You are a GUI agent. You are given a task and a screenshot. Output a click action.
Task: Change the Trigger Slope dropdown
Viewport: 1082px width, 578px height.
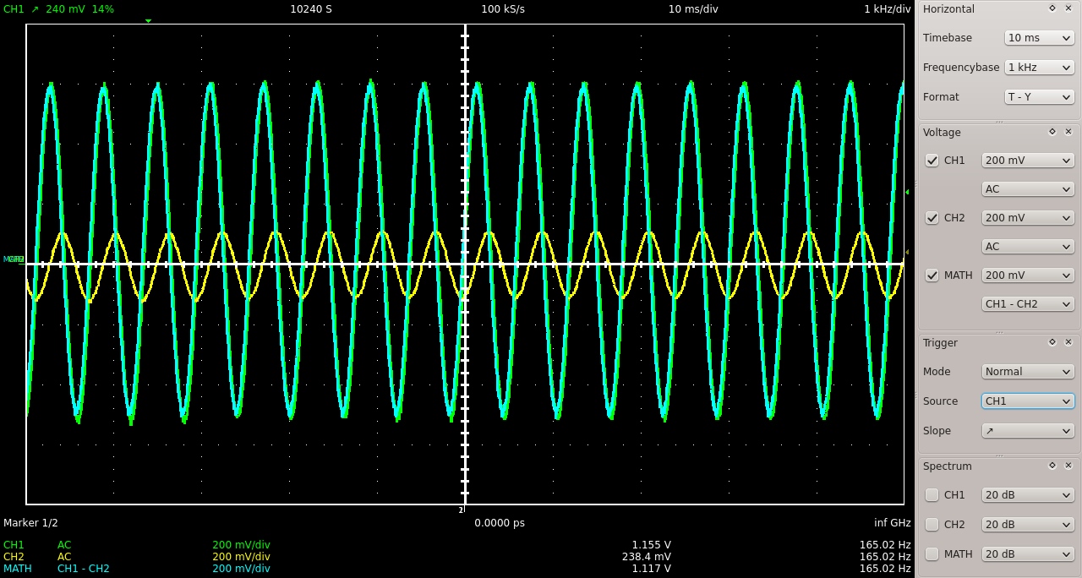pos(1027,431)
